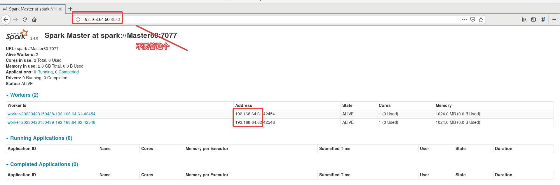The width and height of the screenshot is (560, 185).
Task: Collapse the Completed Applications (0) section
Action: pos(42,164)
